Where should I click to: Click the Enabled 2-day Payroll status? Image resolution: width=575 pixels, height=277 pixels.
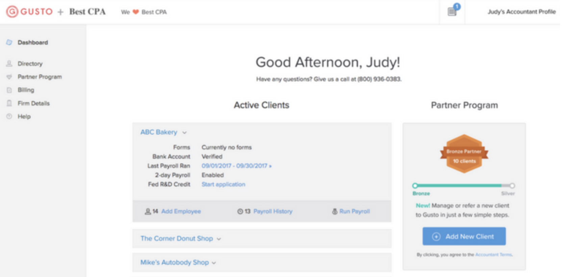[x=212, y=175]
